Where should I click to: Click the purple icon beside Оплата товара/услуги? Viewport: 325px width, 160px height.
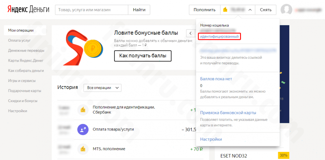[x=83, y=130]
